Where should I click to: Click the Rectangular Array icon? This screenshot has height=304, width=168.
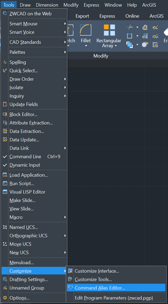tap(109, 30)
